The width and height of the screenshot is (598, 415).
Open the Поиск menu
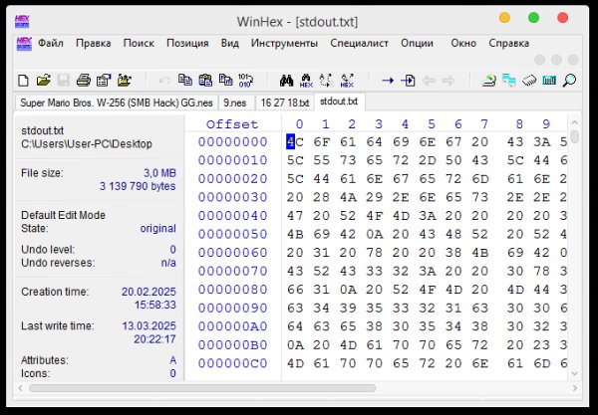click(x=139, y=43)
